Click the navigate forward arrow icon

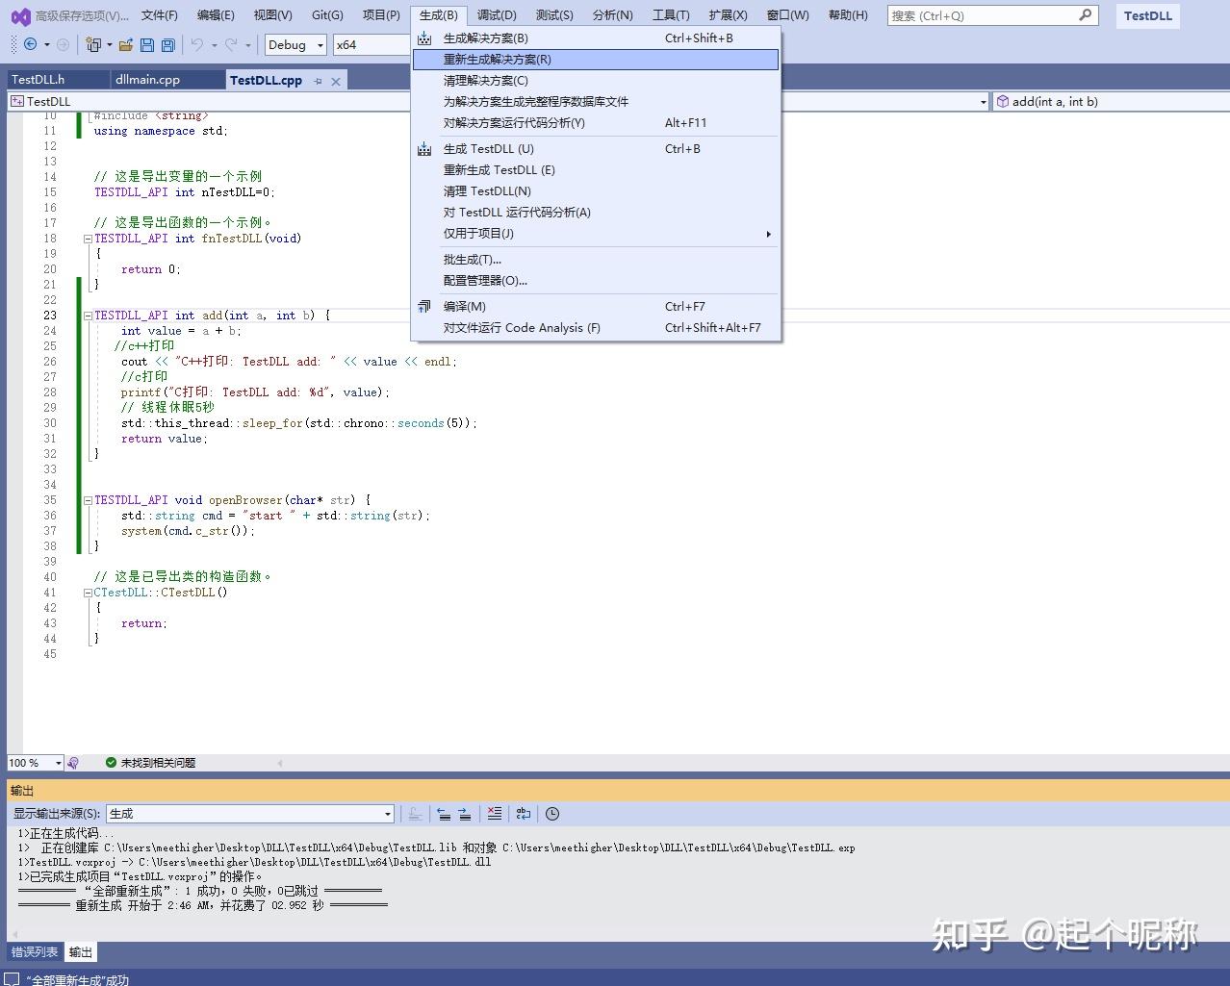tap(63, 44)
